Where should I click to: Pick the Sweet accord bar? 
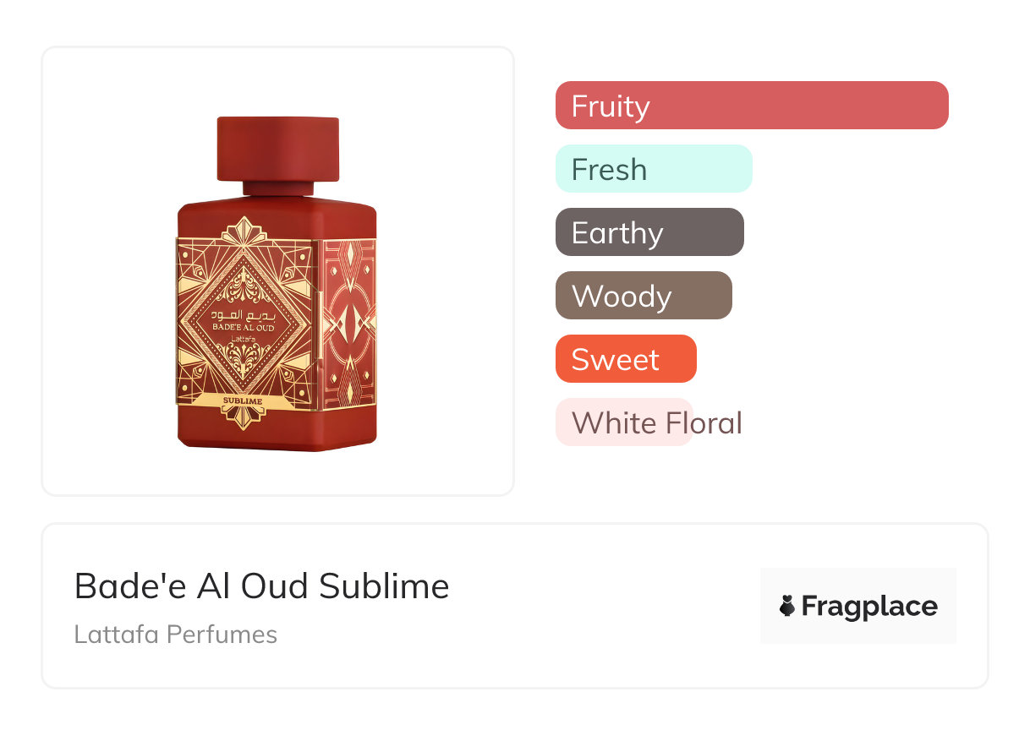click(x=625, y=359)
